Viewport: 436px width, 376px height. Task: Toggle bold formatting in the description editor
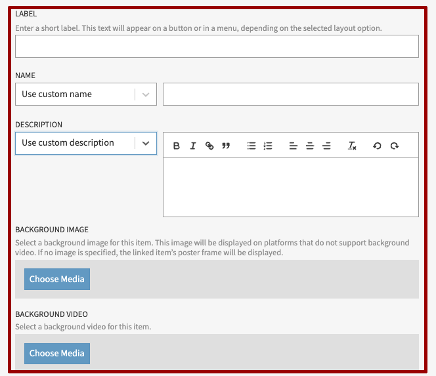177,146
